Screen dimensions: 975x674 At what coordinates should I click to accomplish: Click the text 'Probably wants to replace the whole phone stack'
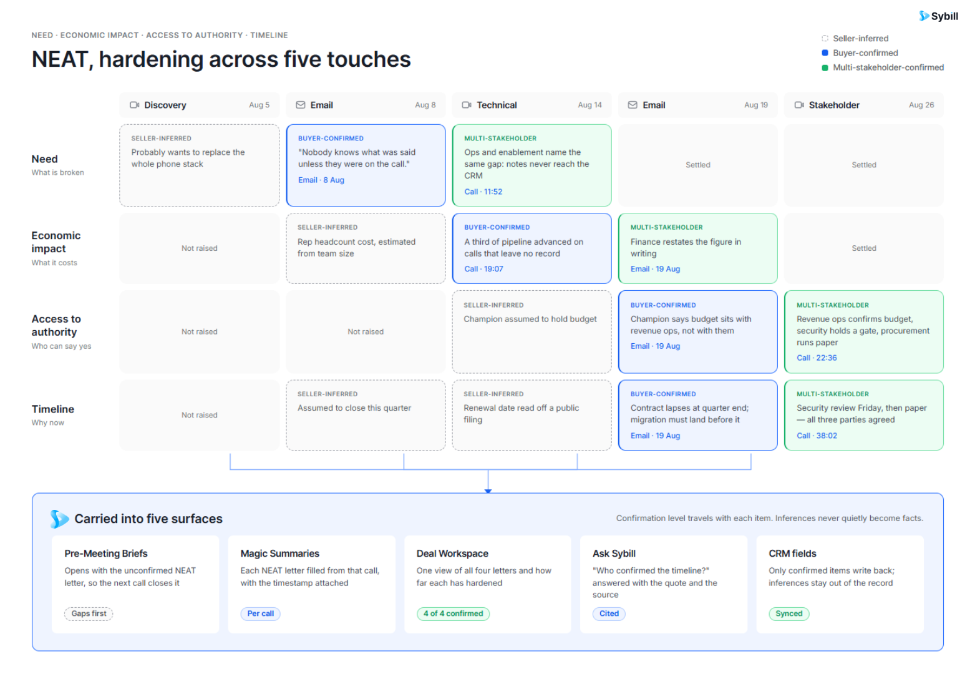click(x=188, y=158)
